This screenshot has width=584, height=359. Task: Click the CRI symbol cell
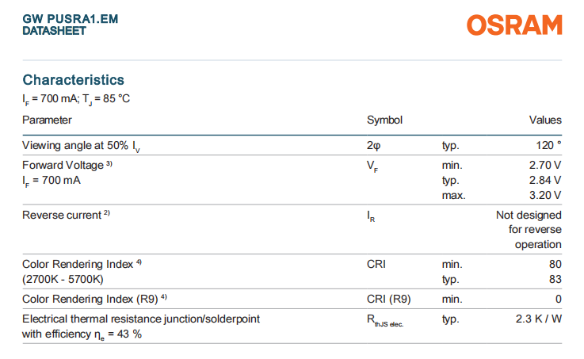tap(376, 264)
